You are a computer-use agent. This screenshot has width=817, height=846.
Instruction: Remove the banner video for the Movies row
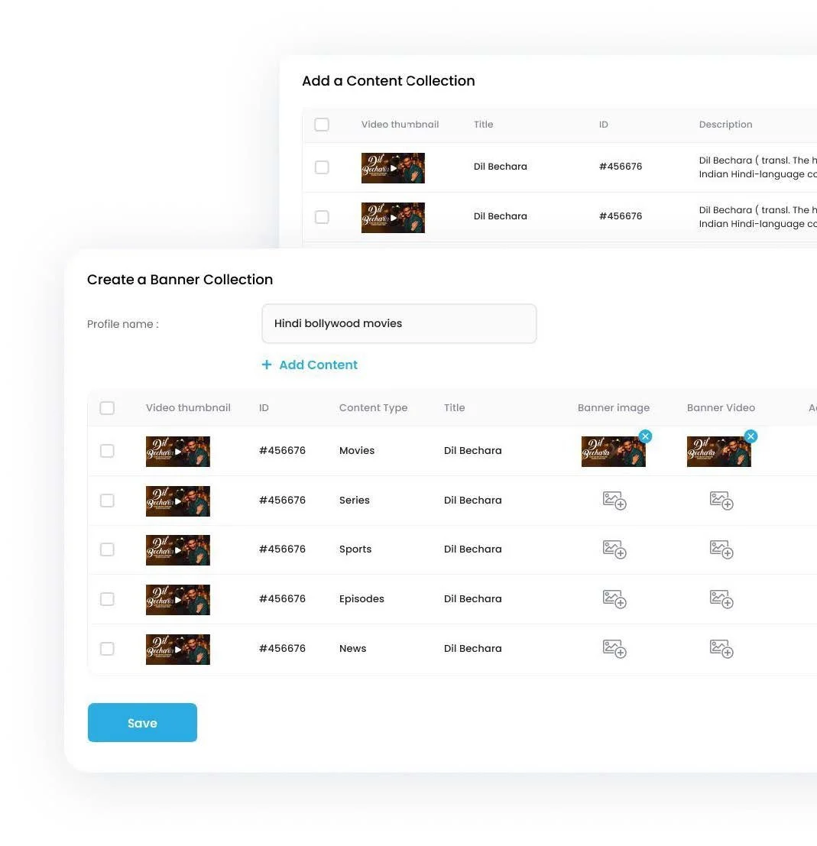coord(750,436)
